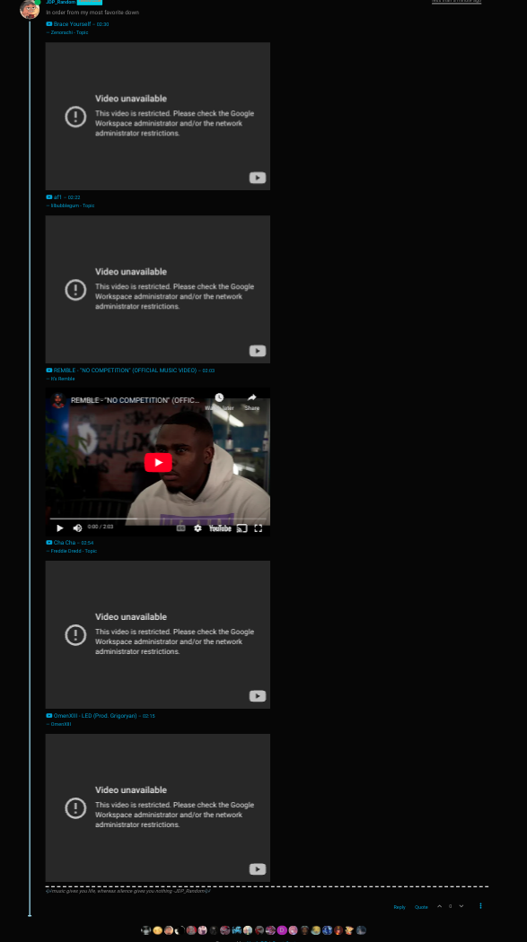This screenshot has width=527, height=942.
Task: Quote JDP_Random's post
Action: (421, 907)
